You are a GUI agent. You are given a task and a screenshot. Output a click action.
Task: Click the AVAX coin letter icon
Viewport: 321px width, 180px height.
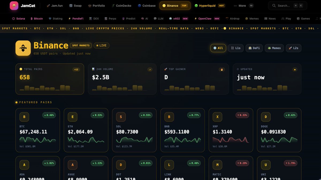tap(72, 165)
